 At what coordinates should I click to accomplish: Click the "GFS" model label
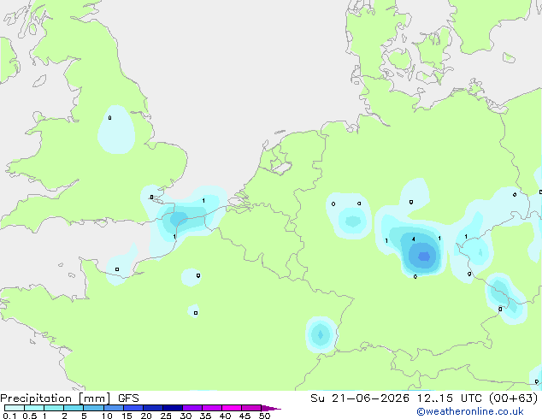(128, 398)
